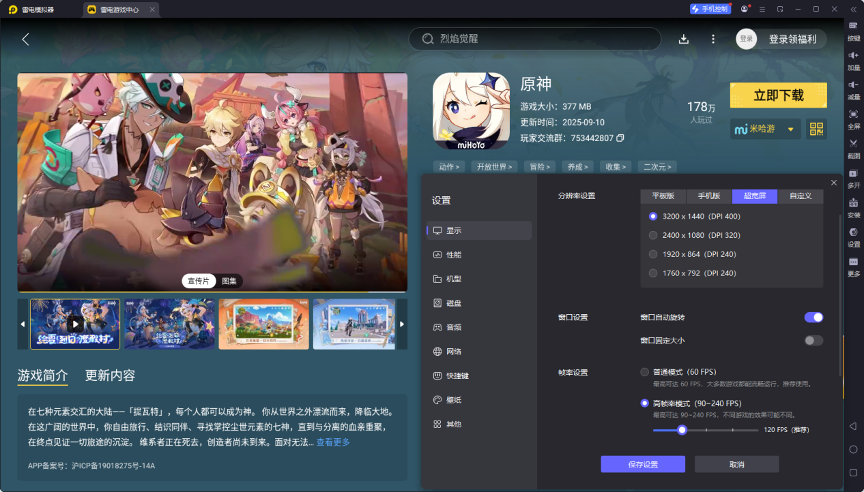The image size is (864, 492).
Task: Go back with the left arrow icon
Action: click(25, 40)
